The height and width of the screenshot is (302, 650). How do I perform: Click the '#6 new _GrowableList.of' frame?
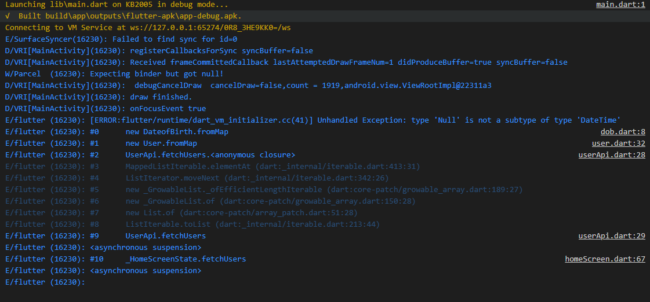point(210,201)
